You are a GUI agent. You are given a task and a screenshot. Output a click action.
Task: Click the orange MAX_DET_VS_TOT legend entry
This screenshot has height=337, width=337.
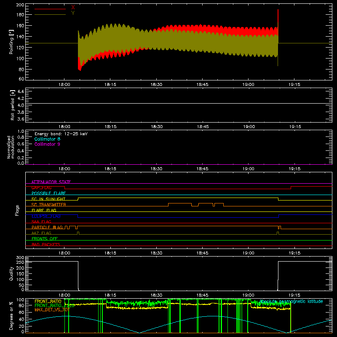point(52,310)
